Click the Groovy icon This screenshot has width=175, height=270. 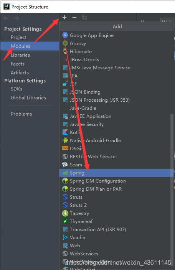coord(65,44)
